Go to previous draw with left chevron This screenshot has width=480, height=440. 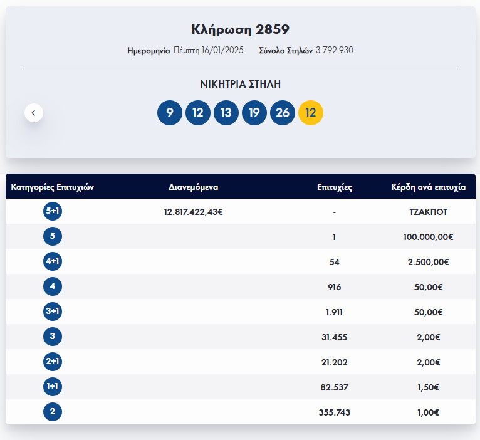[x=34, y=113]
